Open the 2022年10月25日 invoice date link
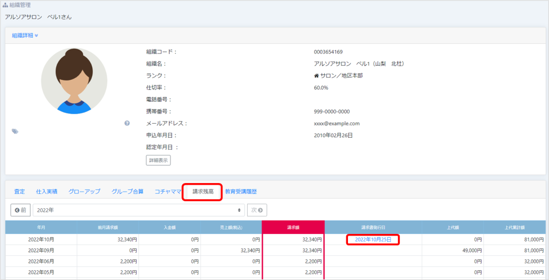Image resolution: width=549 pixels, height=280 pixels. (x=373, y=240)
